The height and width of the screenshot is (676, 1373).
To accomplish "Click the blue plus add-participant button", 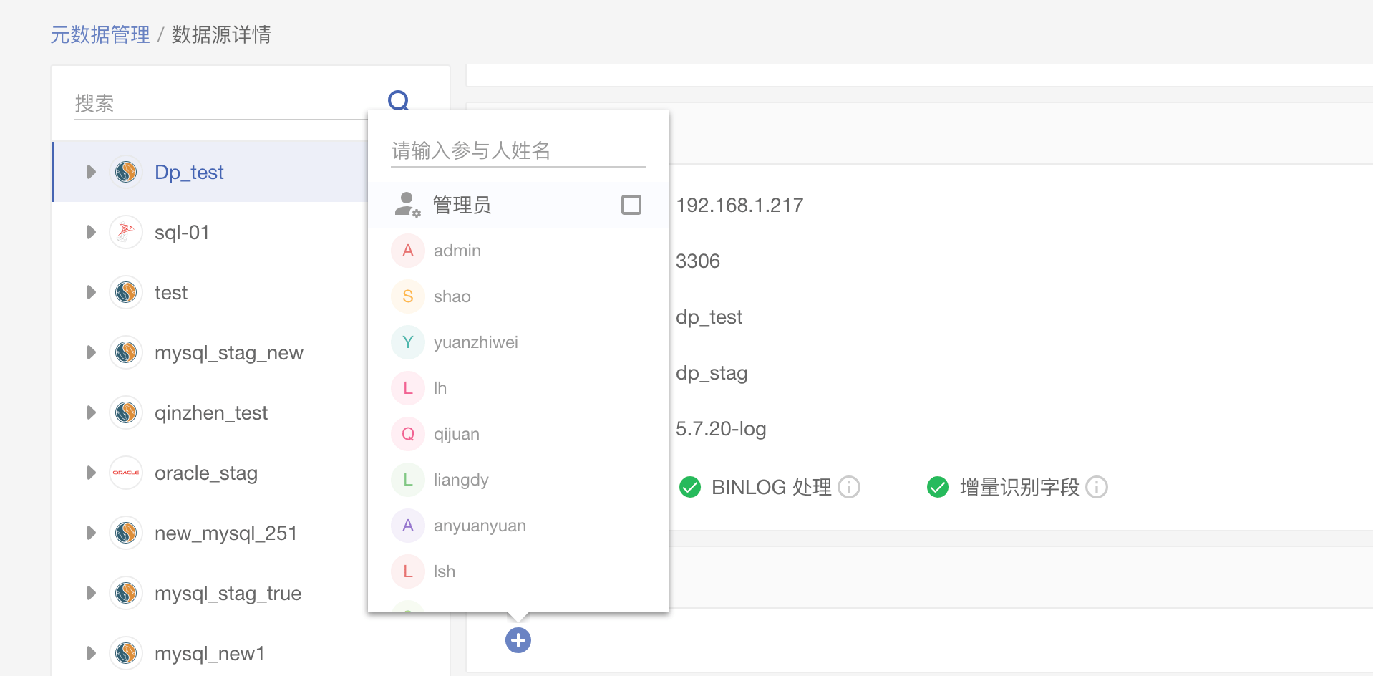I will (518, 640).
